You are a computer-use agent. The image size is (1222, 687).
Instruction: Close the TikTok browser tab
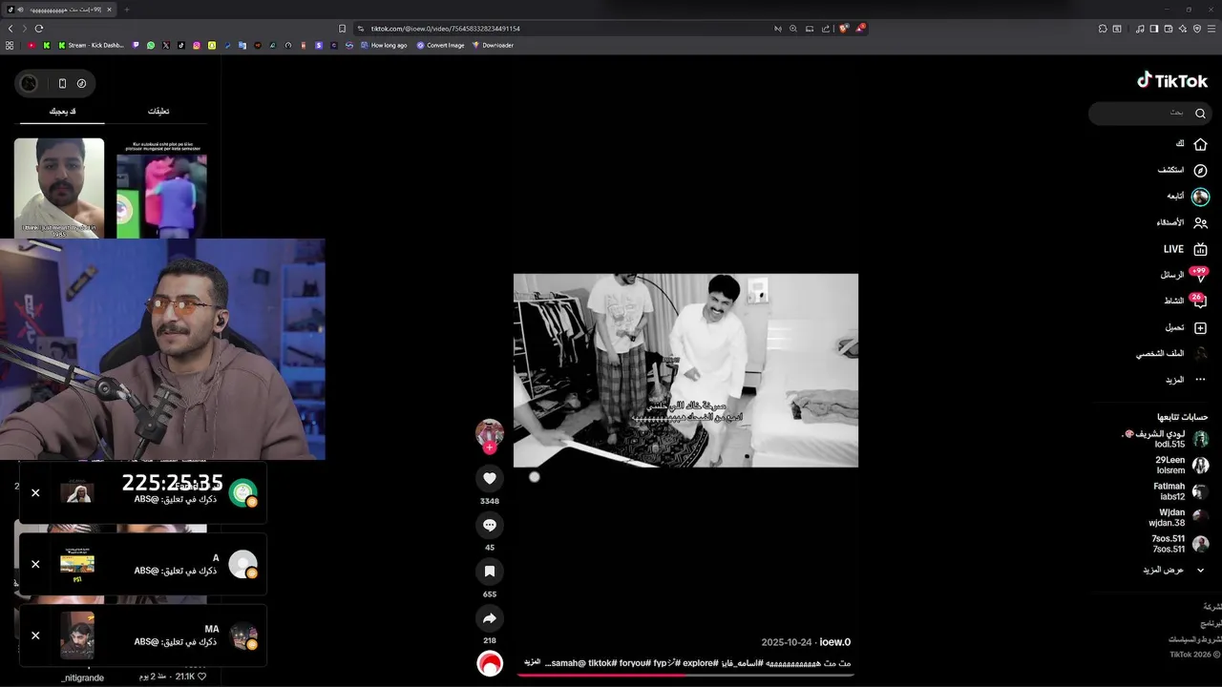(x=110, y=10)
